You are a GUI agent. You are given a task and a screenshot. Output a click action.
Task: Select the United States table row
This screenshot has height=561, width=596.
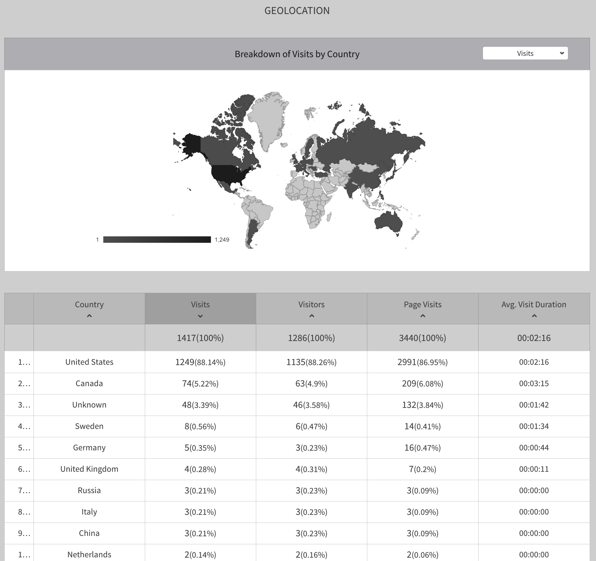[89, 362]
